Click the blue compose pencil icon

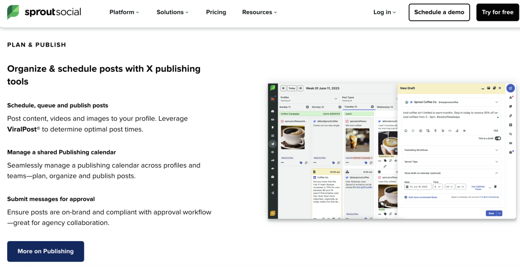click(x=510, y=88)
